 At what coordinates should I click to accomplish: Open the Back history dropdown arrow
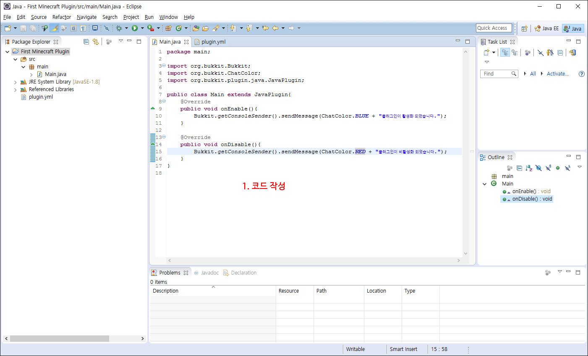(x=283, y=28)
